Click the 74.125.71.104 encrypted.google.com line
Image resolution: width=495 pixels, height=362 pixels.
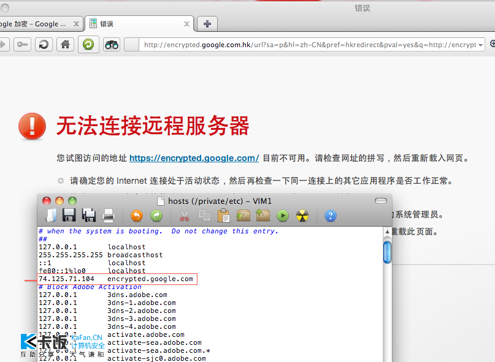point(116,279)
